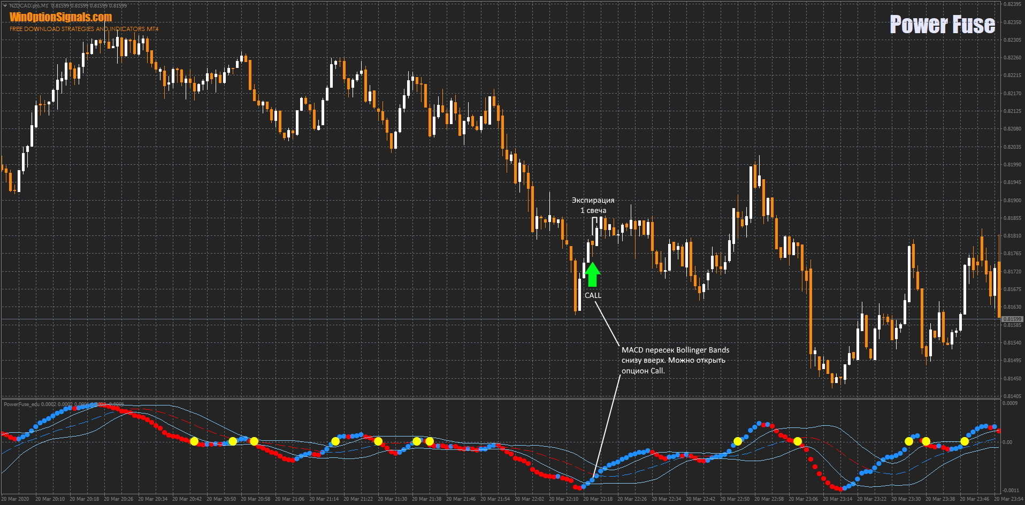
Task: Click the green CALL arrow signal
Action: point(592,274)
